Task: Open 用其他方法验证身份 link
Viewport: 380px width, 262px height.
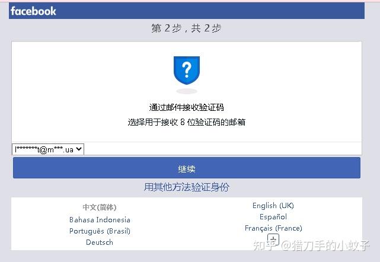Action: click(187, 187)
